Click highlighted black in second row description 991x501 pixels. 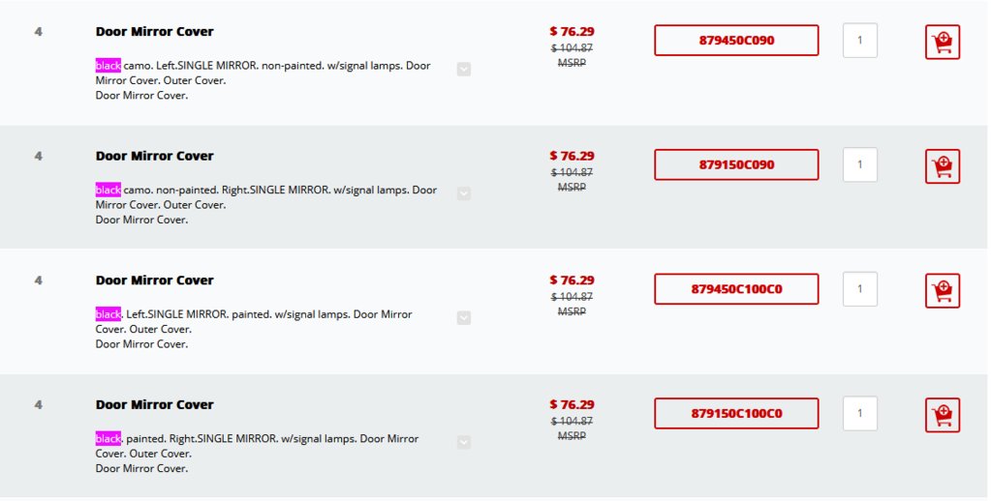[108, 190]
